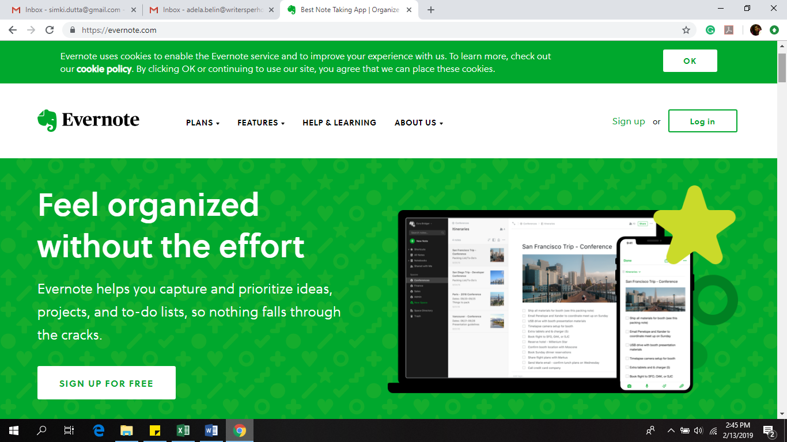Click the Log in button
787x442 pixels.
pos(702,121)
